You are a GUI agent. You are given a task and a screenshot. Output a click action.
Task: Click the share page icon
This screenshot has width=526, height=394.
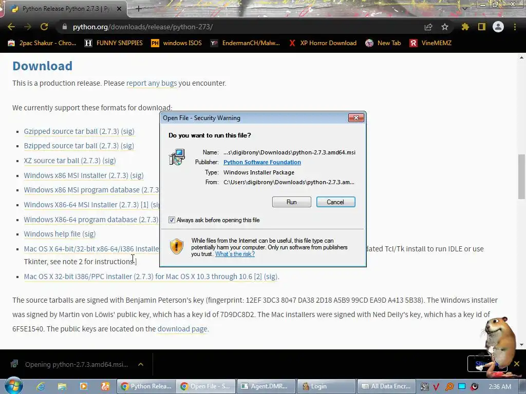coord(428,27)
